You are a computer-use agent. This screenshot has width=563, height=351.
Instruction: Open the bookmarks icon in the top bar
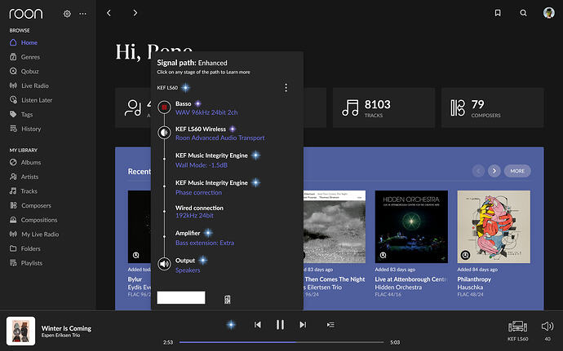click(498, 13)
